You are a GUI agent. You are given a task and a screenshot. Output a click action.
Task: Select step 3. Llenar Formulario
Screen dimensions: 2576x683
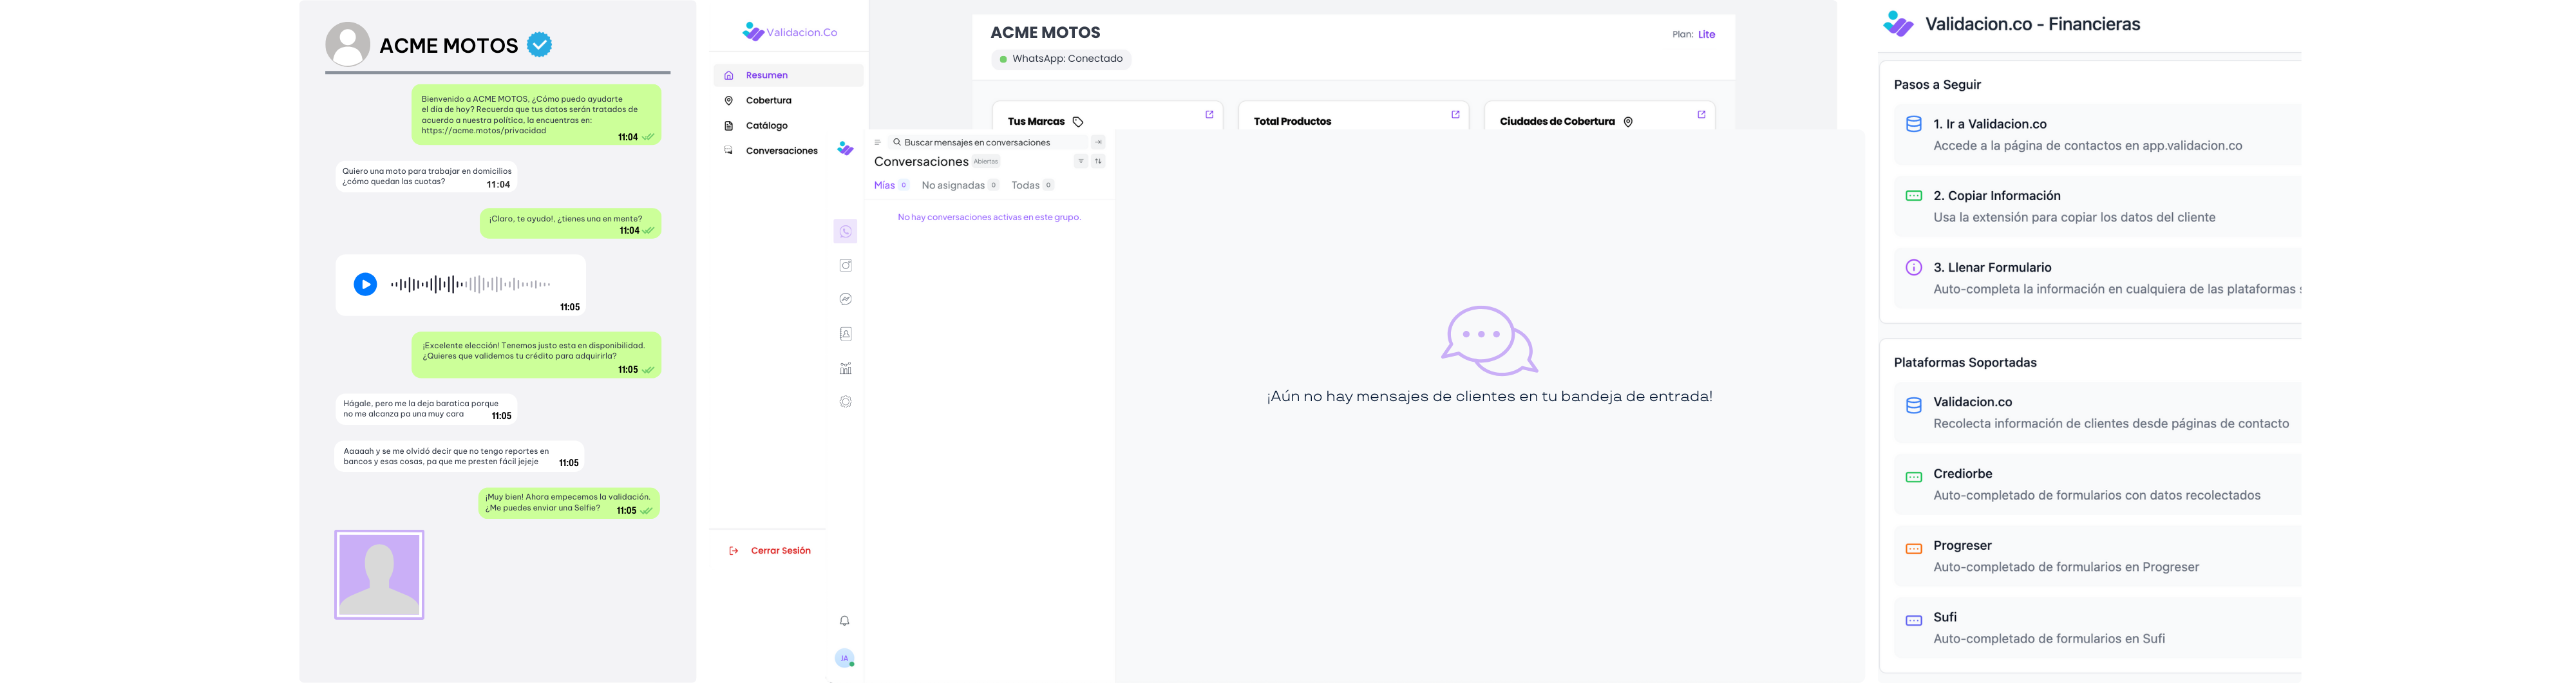point(2097,278)
